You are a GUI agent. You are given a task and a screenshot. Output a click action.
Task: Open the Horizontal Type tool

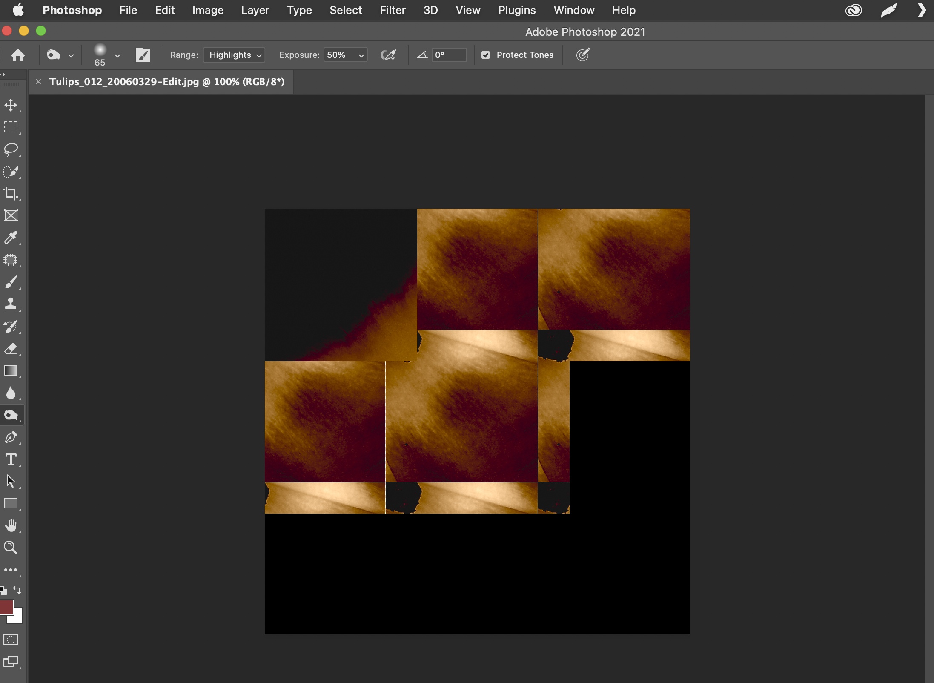pyautogui.click(x=11, y=459)
